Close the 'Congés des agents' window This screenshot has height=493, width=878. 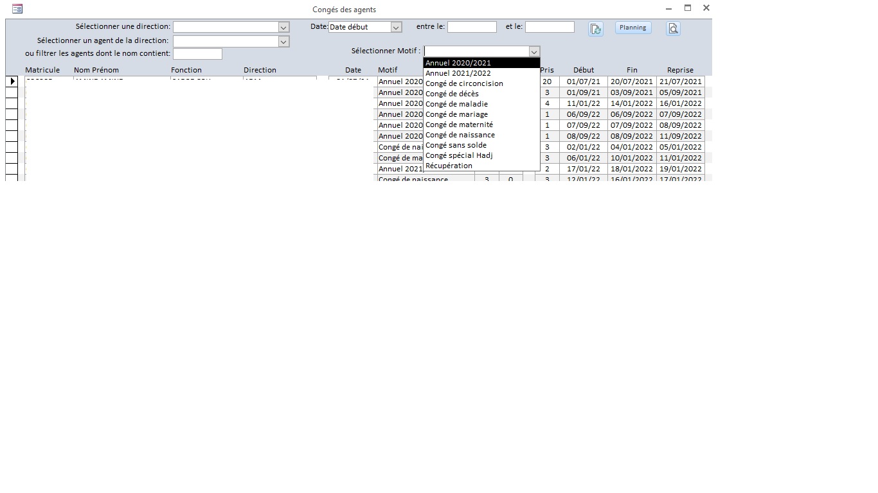coord(706,8)
